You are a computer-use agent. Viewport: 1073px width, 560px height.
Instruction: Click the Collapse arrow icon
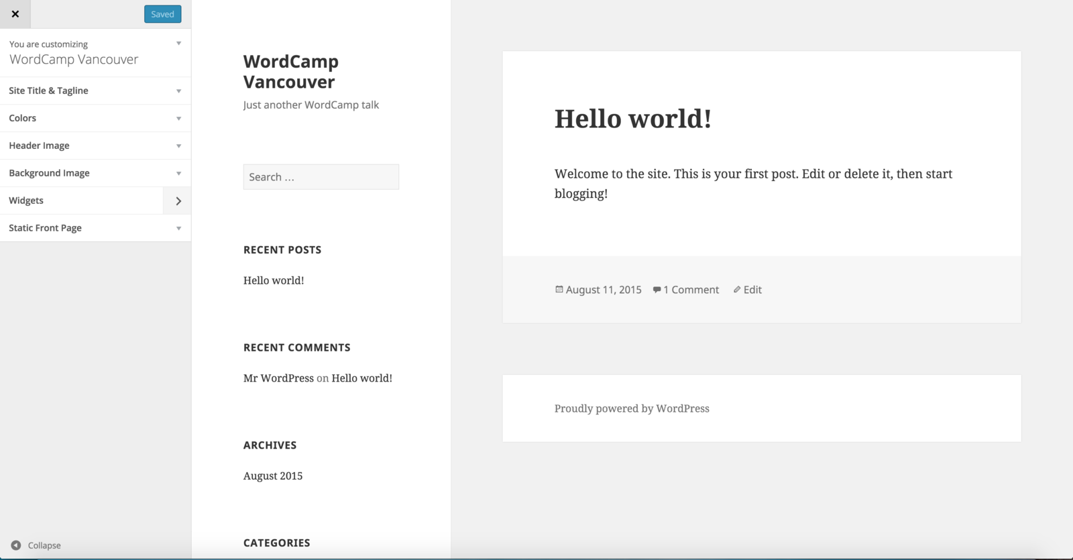[16, 545]
